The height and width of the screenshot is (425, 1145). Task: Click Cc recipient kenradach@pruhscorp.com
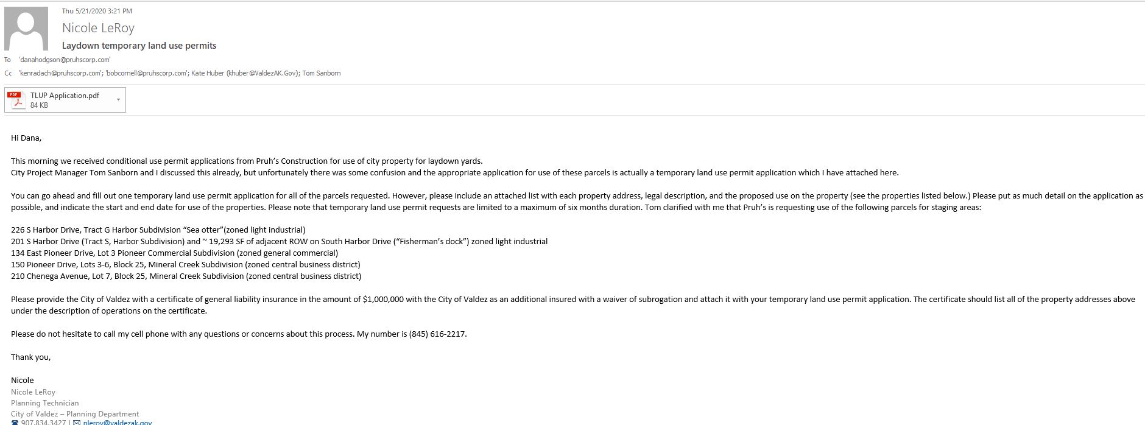60,73
